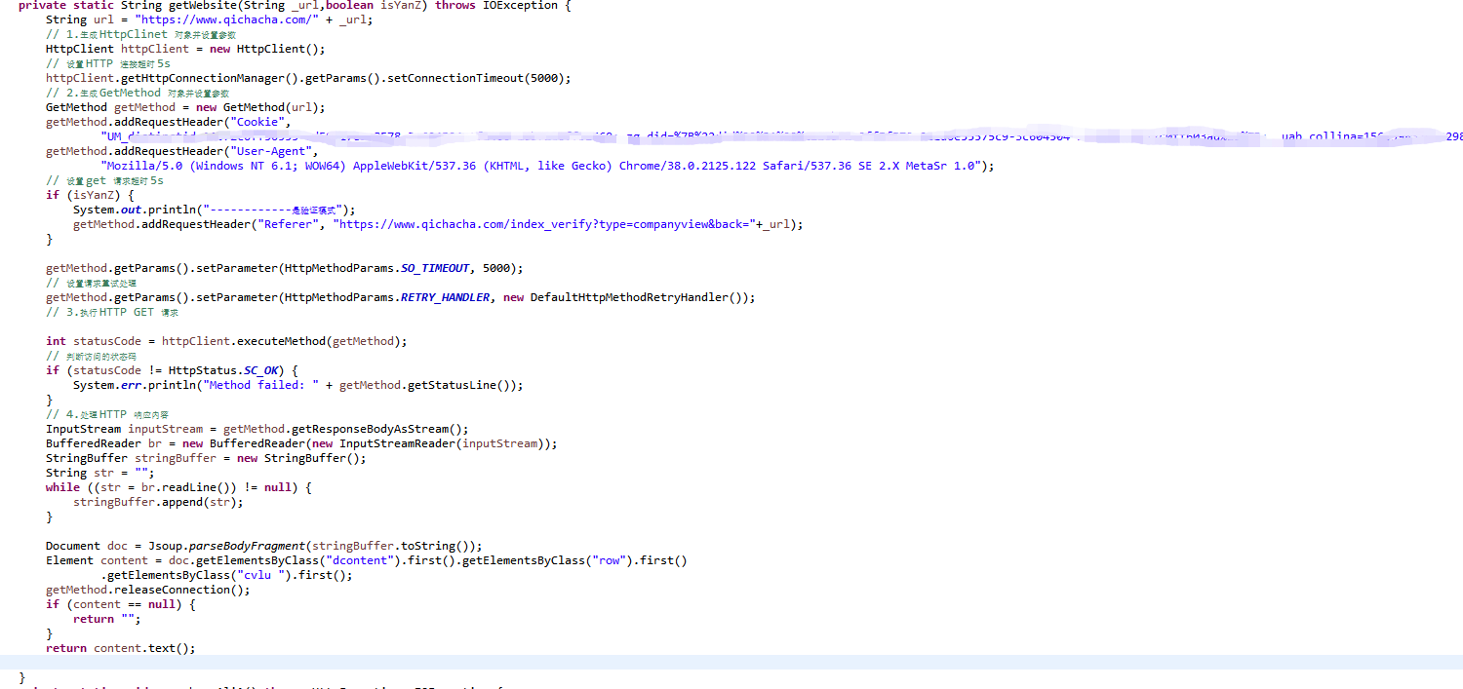
Task: Click the line 'HttpClient httpClient = new HttpClient();'
Action: 185,49
